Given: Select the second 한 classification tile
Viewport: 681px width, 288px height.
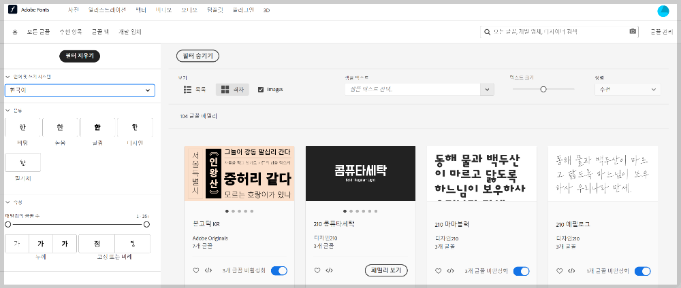Looking at the screenshot, I should [60, 127].
